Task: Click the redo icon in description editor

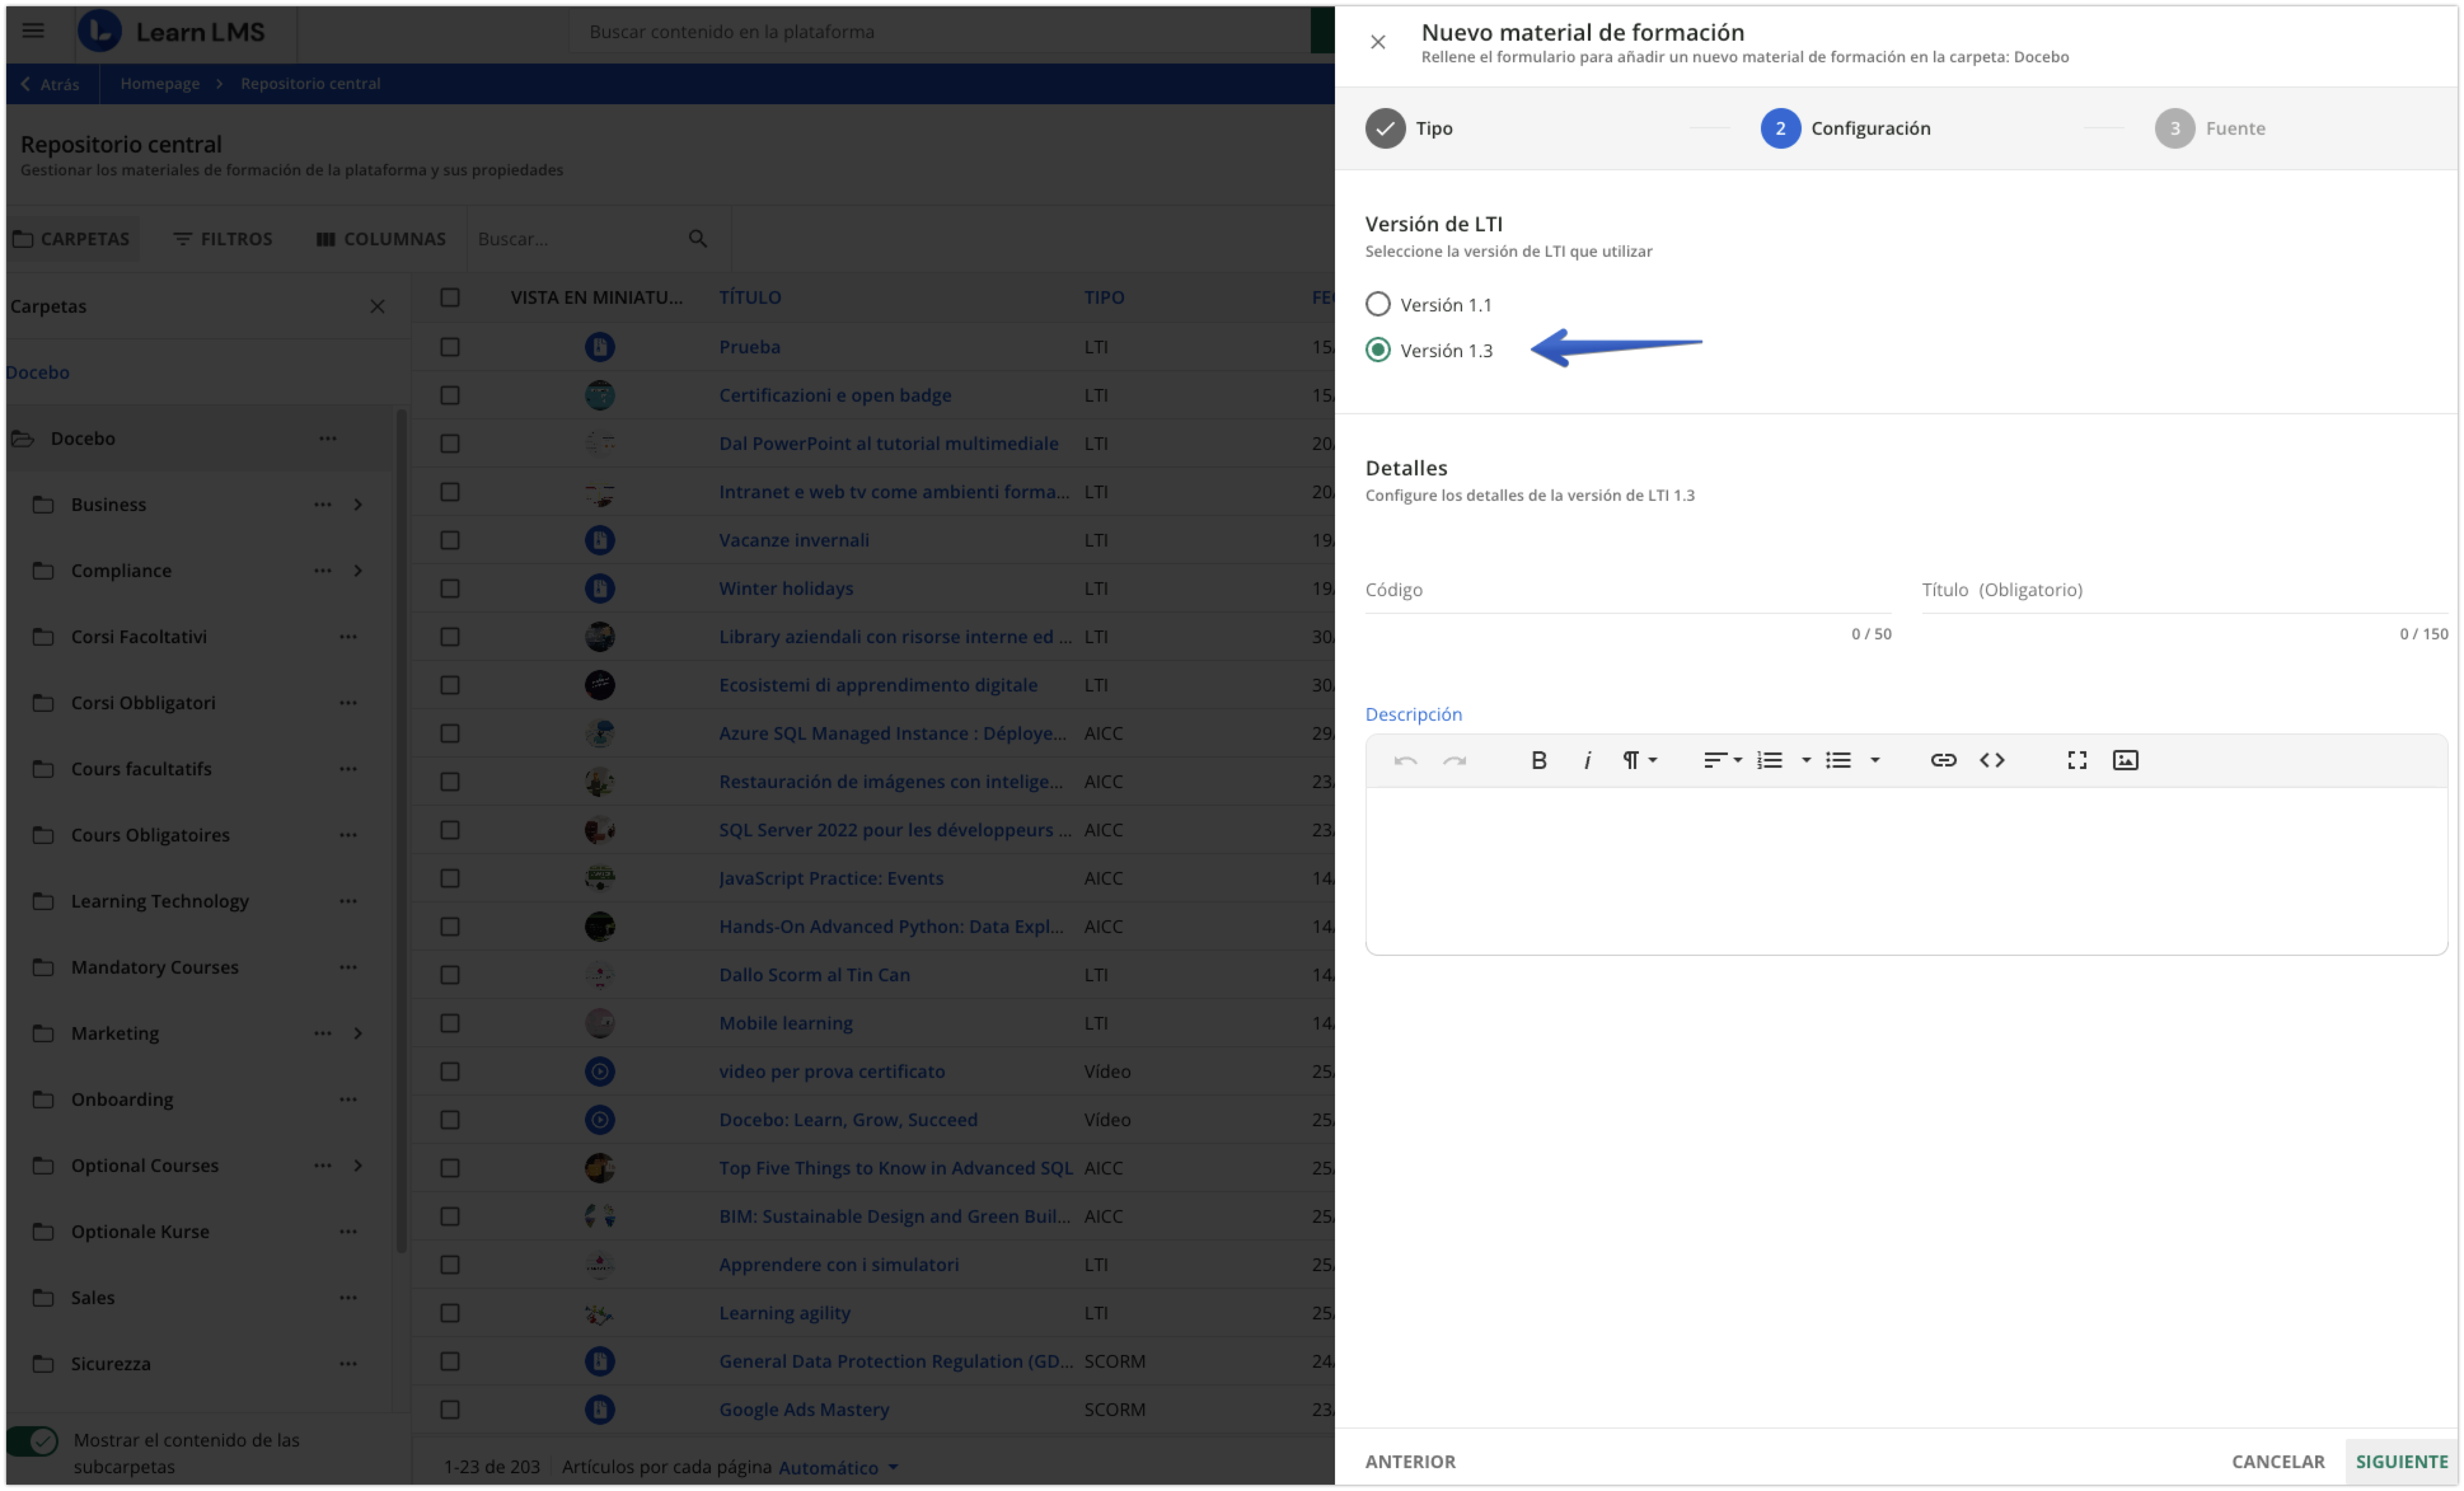Action: (1454, 760)
